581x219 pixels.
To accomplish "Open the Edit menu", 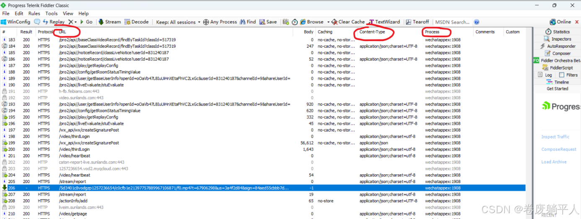I will 19,13.
